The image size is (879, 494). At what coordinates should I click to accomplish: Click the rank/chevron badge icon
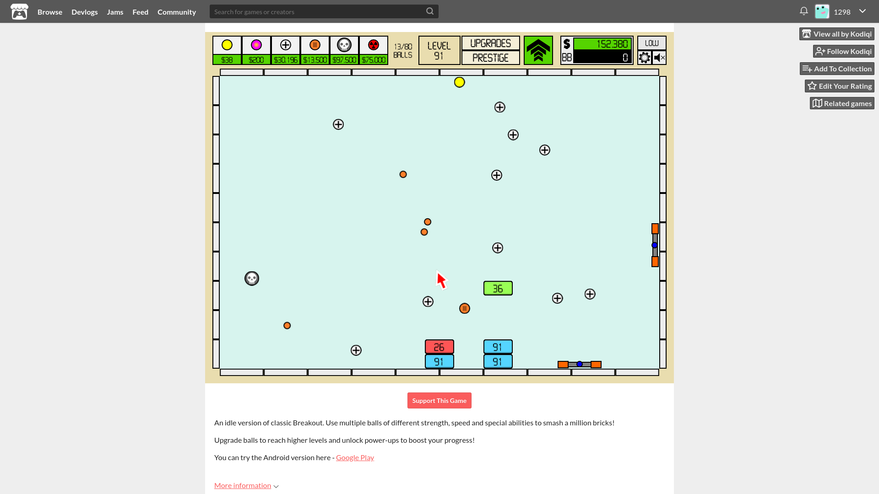tap(538, 51)
